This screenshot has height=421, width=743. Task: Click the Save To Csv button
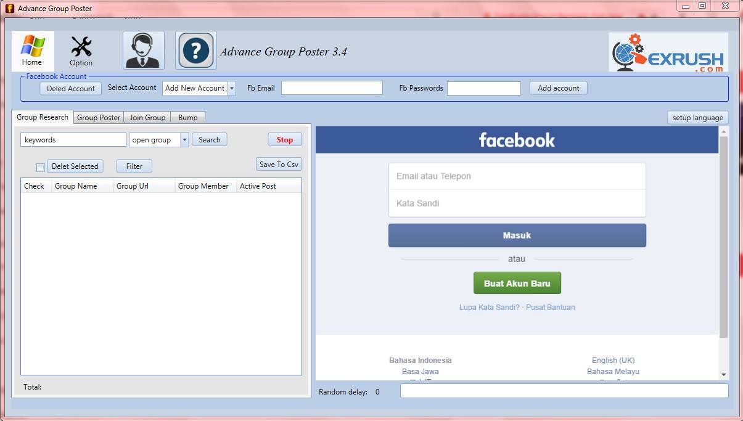[x=279, y=164]
